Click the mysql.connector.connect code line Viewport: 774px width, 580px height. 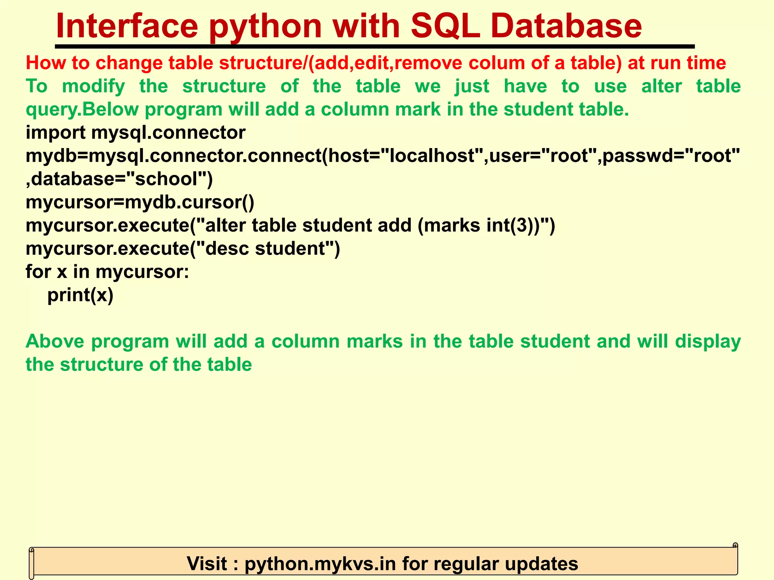pos(382,156)
